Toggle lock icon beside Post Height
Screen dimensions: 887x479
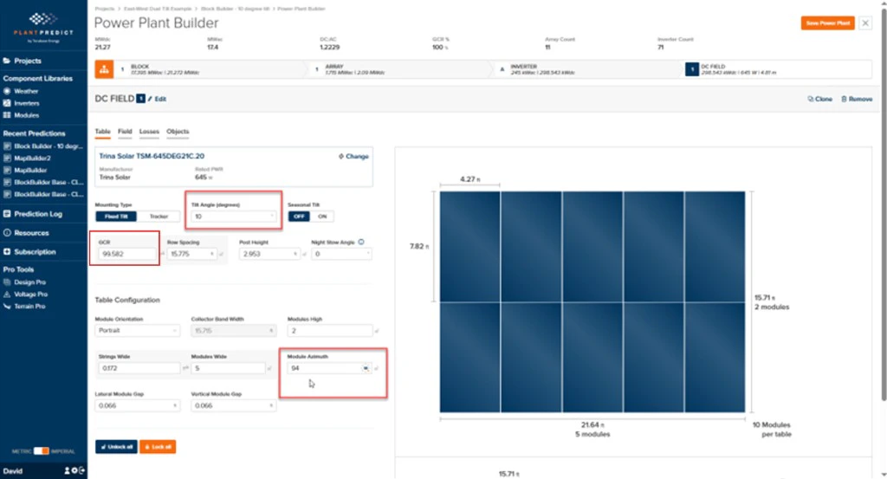tap(304, 255)
